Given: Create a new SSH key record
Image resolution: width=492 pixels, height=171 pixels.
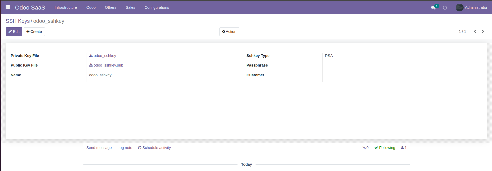Looking at the screenshot, I should click(34, 32).
